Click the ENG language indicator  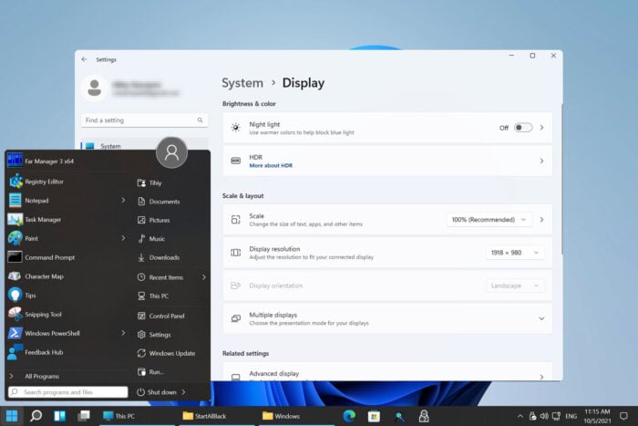(x=571, y=416)
